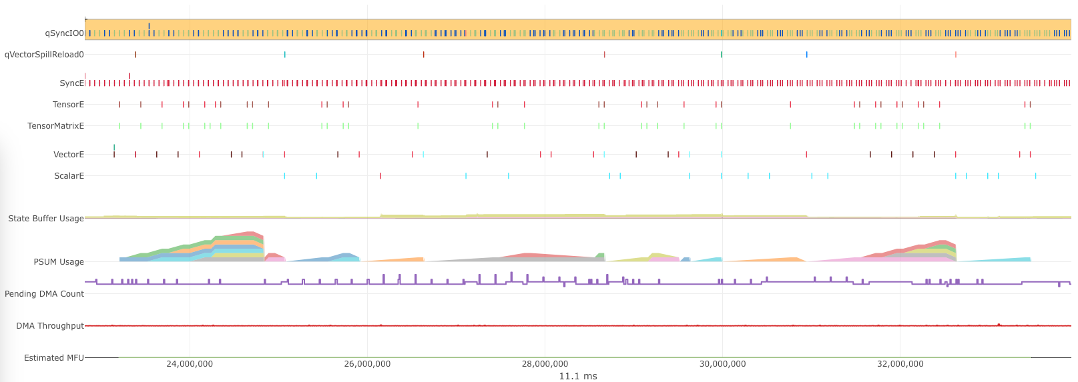The height and width of the screenshot is (382, 1078).
Task: Click the qSyncIO0 row label
Action: click(x=64, y=33)
